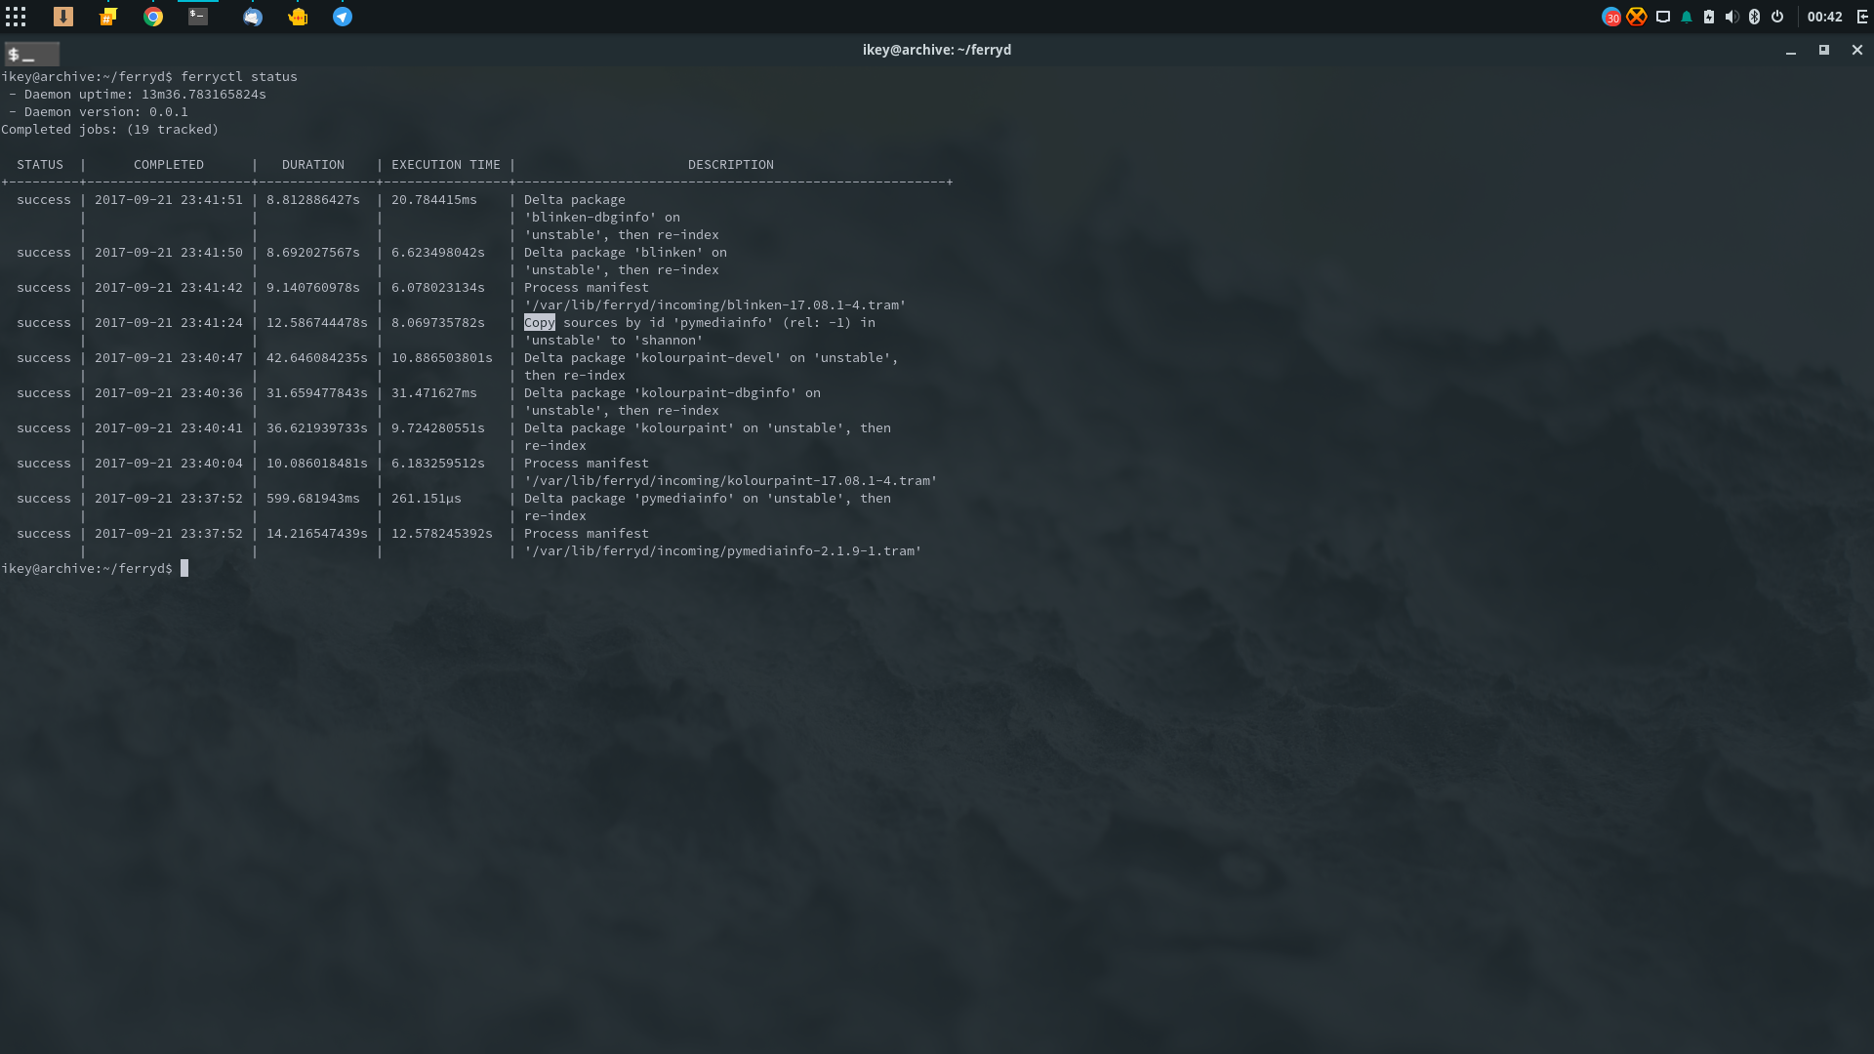Click the DESCRIPTION column header

tap(731, 165)
